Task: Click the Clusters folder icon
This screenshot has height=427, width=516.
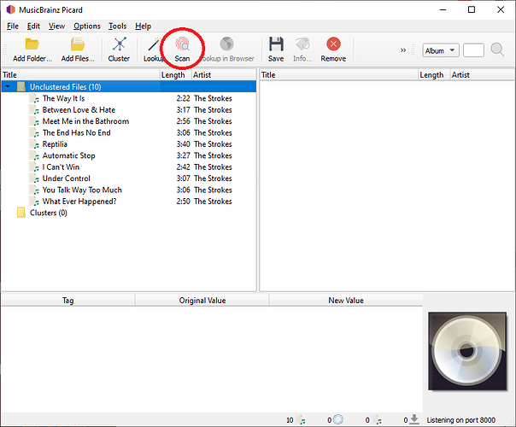Action: click(x=21, y=213)
